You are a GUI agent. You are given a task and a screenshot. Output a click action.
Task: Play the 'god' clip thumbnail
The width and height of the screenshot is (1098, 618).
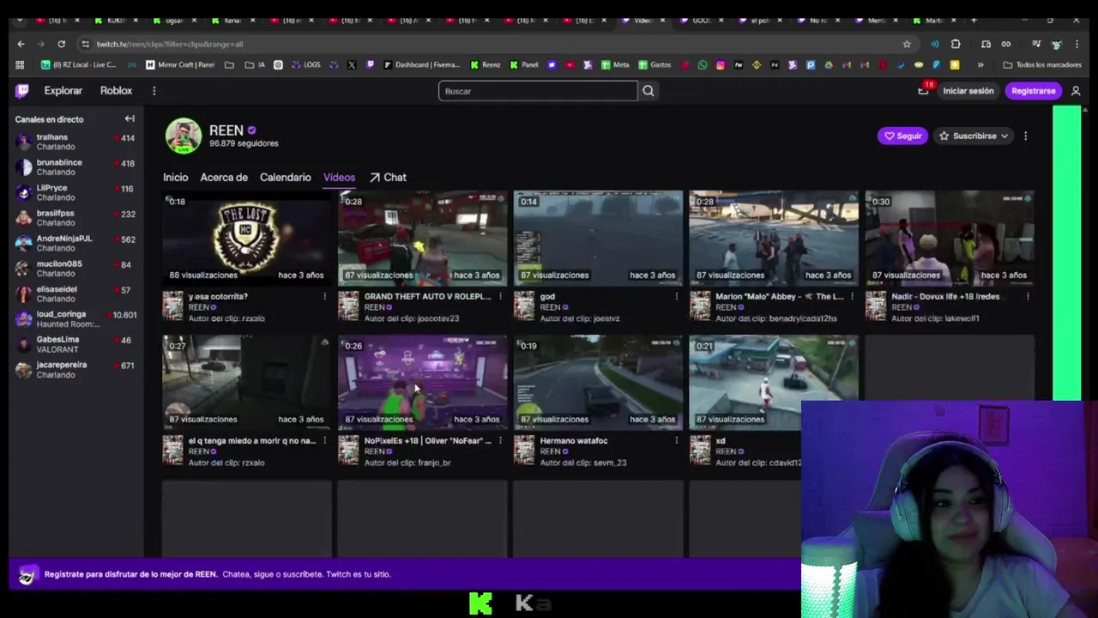point(599,238)
